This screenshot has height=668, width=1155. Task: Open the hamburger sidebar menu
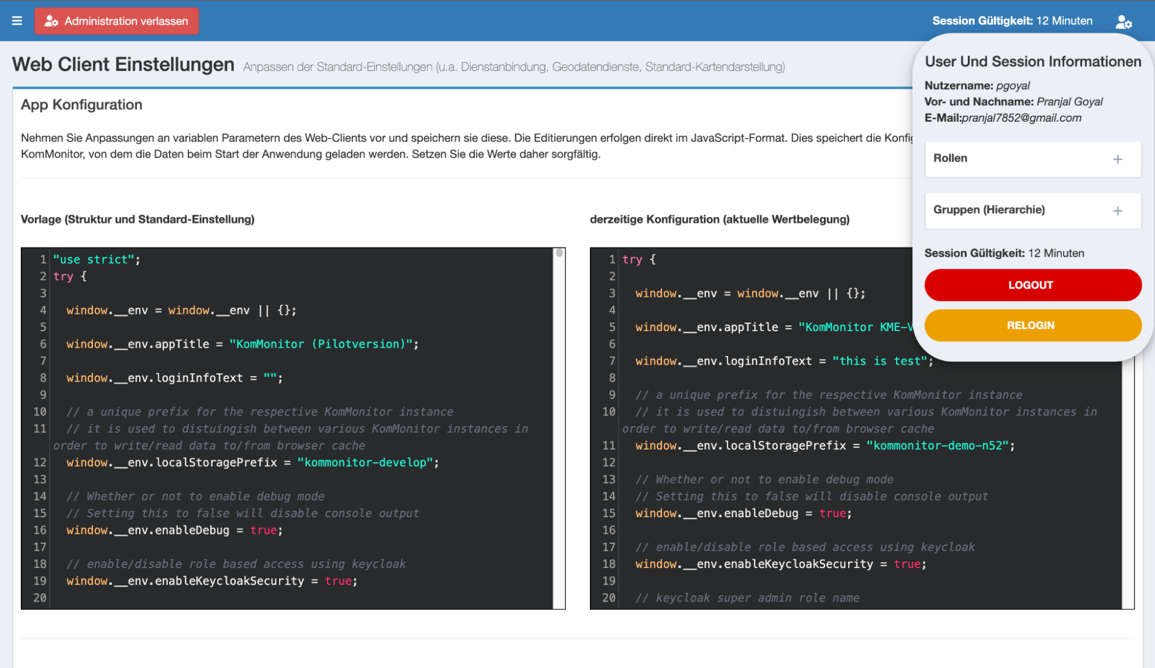click(17, 21)
